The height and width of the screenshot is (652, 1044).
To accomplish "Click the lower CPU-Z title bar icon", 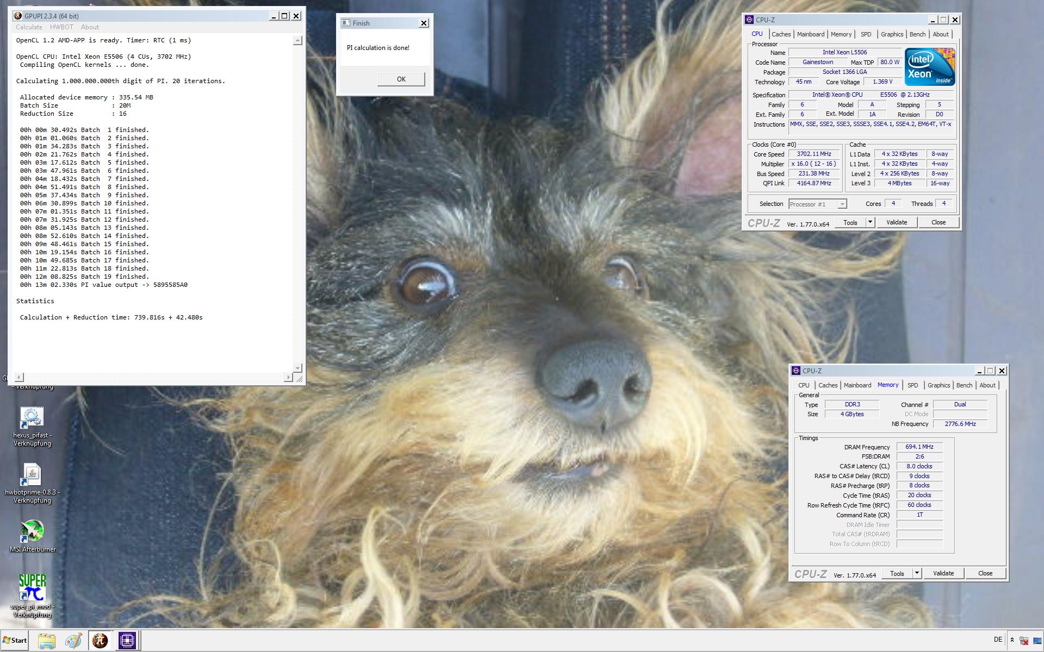I will point(796,371).
